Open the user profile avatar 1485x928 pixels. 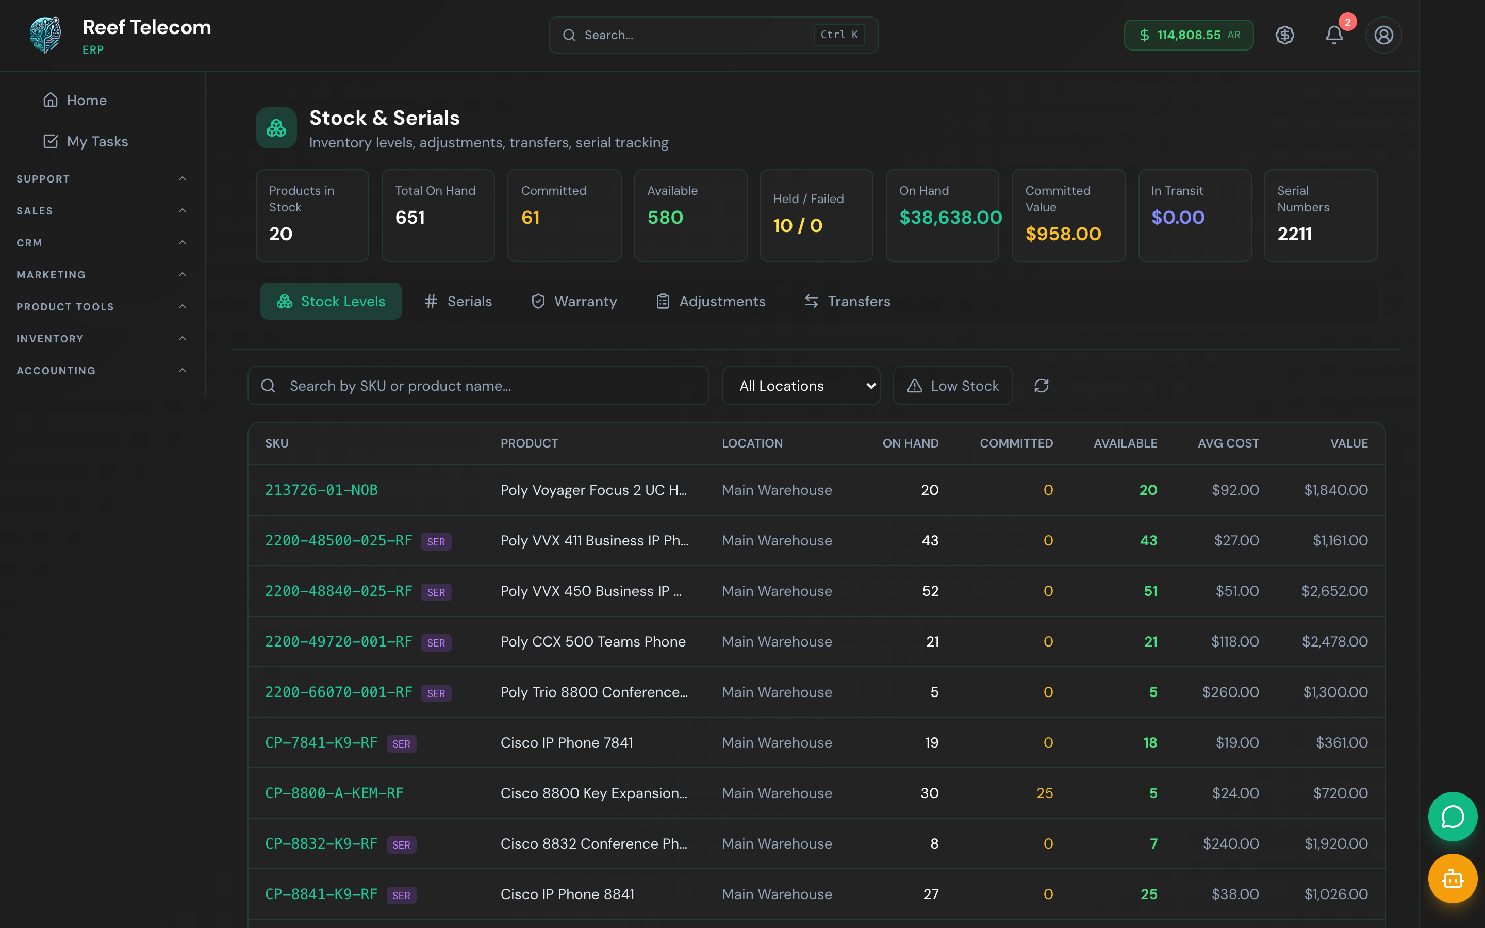[1383, 35]
